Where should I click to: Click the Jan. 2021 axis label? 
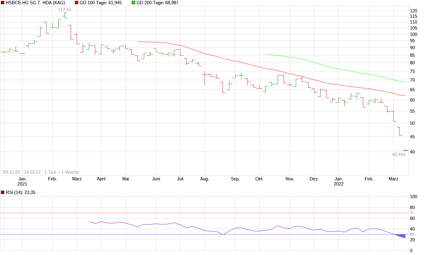[x=22, y=181]
